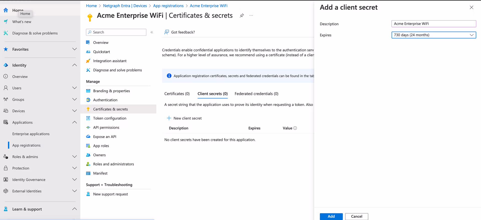Click the Home icon in left sidebar

point(6,10)
